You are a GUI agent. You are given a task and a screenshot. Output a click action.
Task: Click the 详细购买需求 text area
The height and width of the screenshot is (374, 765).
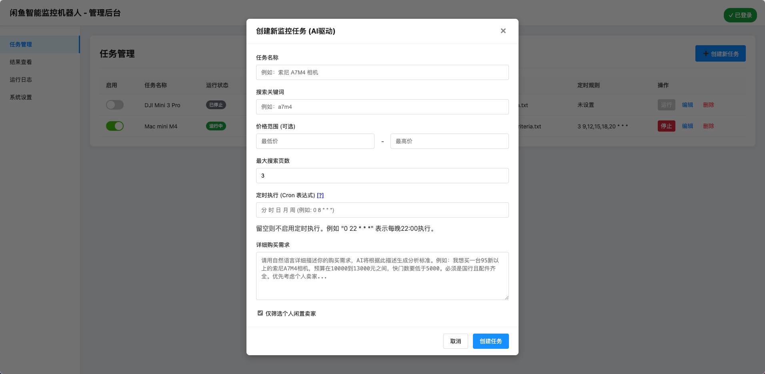click(x=382, y=276)
